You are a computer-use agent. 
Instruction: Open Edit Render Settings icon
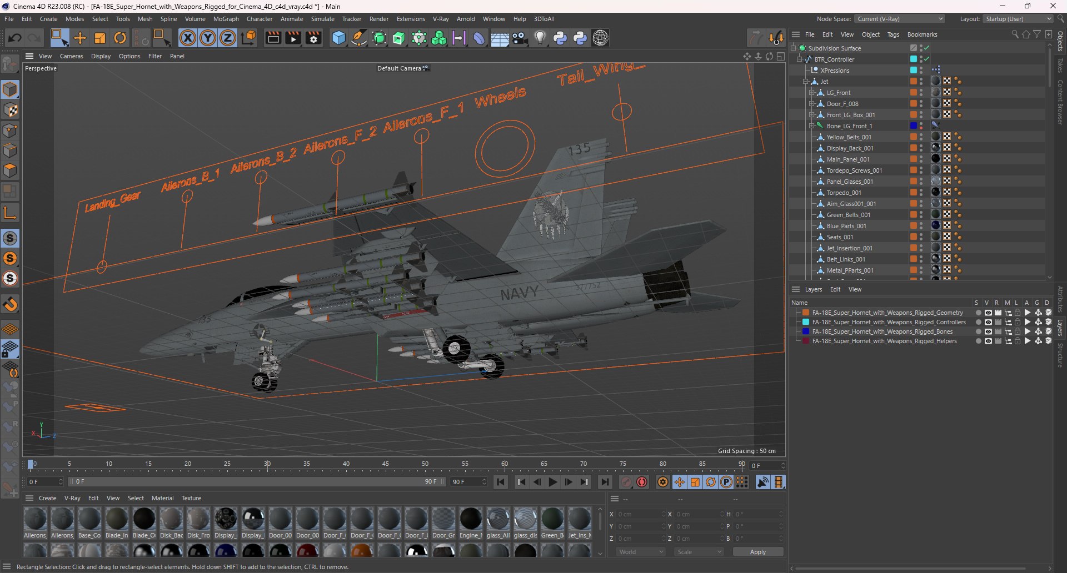pos(314,38)
